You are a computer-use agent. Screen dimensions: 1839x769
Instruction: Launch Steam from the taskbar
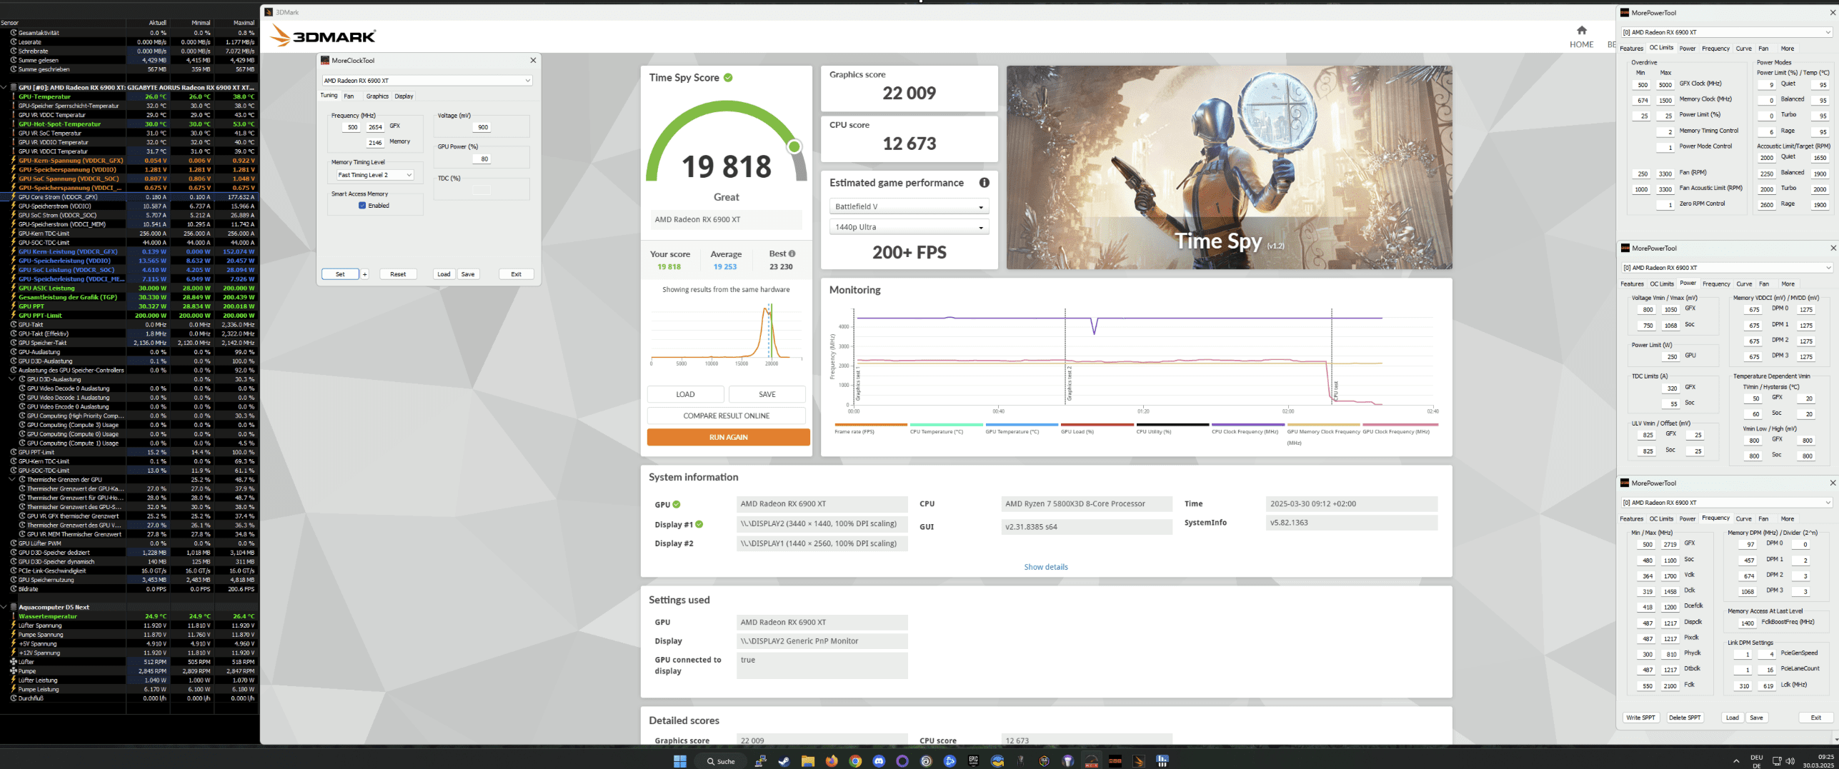pos(784,761)
